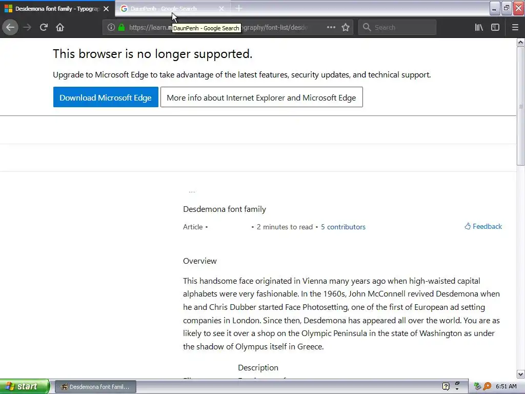Expand the breadcrumb ellipsis above title

tap(192, 192)
